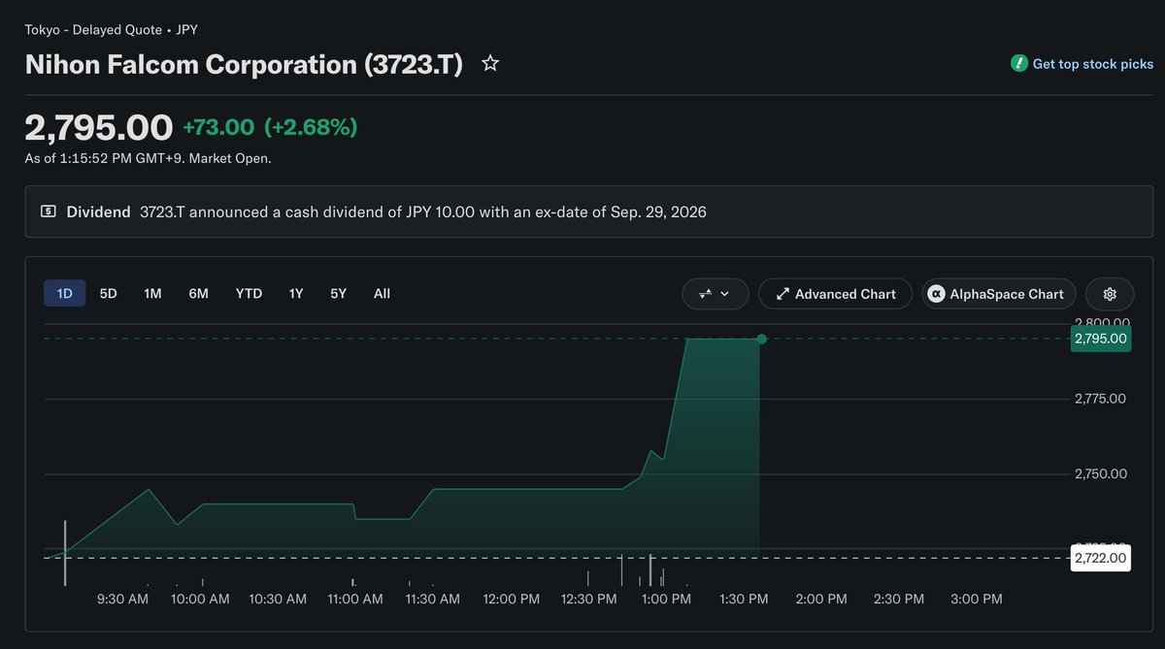Switch to the 6M range
Viewport: 1165px width, 649px height.
(x=198, y=293)
